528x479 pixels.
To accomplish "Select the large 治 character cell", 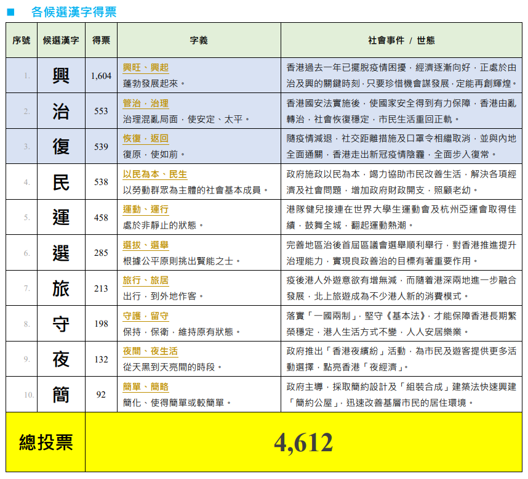I will click(61, 111).
